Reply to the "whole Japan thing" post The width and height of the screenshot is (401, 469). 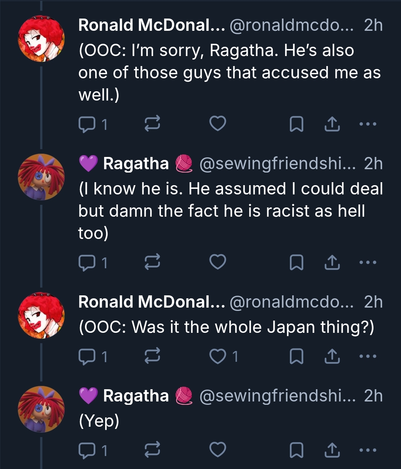[x=87, y=357]
